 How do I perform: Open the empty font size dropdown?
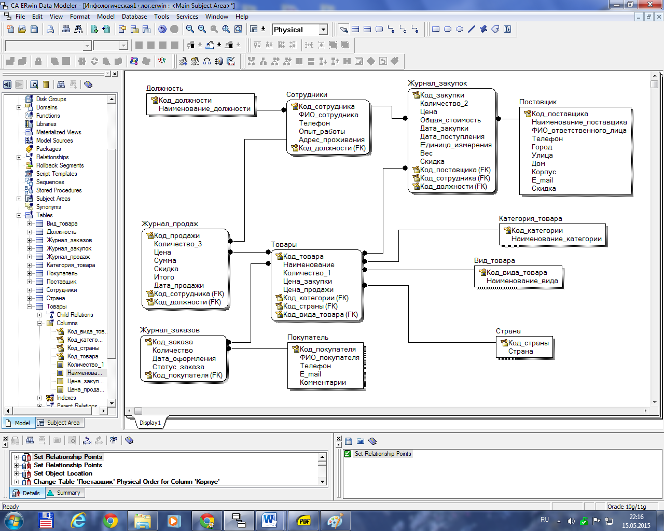(x=123, y=46)
